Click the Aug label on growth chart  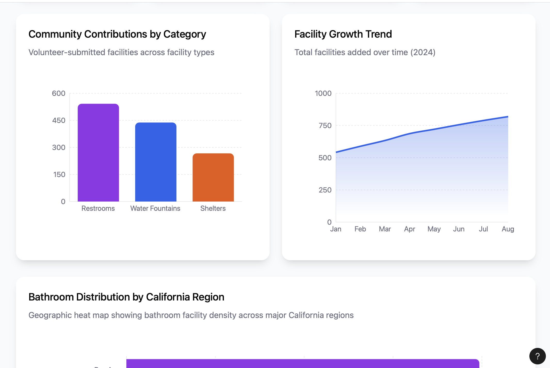[508, 229]
